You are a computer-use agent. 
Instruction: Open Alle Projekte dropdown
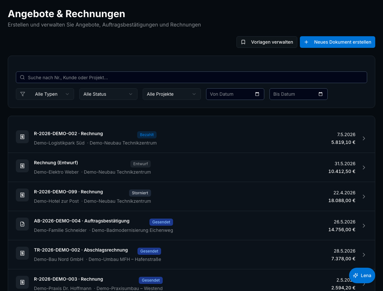pyautogui.click(x=172, y=94)
